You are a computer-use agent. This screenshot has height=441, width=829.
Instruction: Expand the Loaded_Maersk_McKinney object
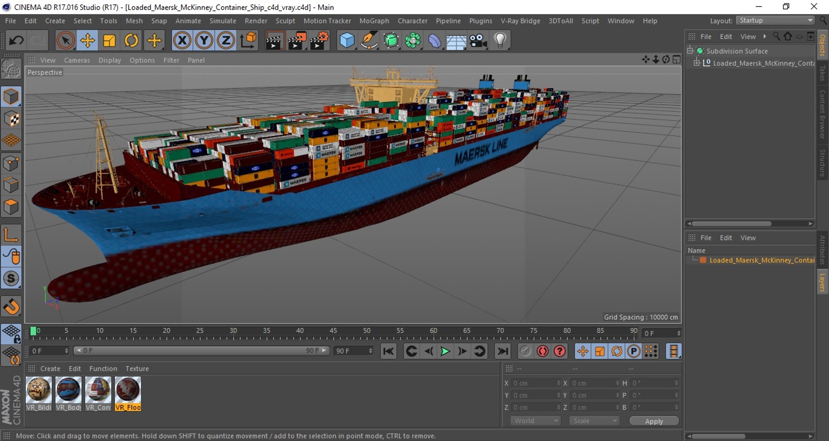coord(696,63)
